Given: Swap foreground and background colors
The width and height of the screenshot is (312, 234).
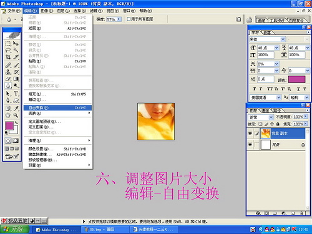Looking at the screenshot, I should tap(16, 123).
